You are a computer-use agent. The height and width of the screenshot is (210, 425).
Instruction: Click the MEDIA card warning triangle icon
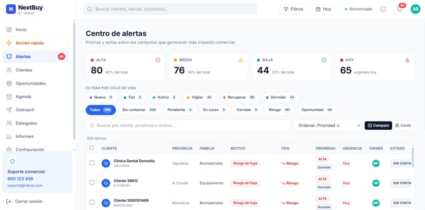241,60
